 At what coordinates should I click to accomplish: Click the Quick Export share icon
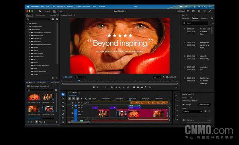(x=194, y=11)
